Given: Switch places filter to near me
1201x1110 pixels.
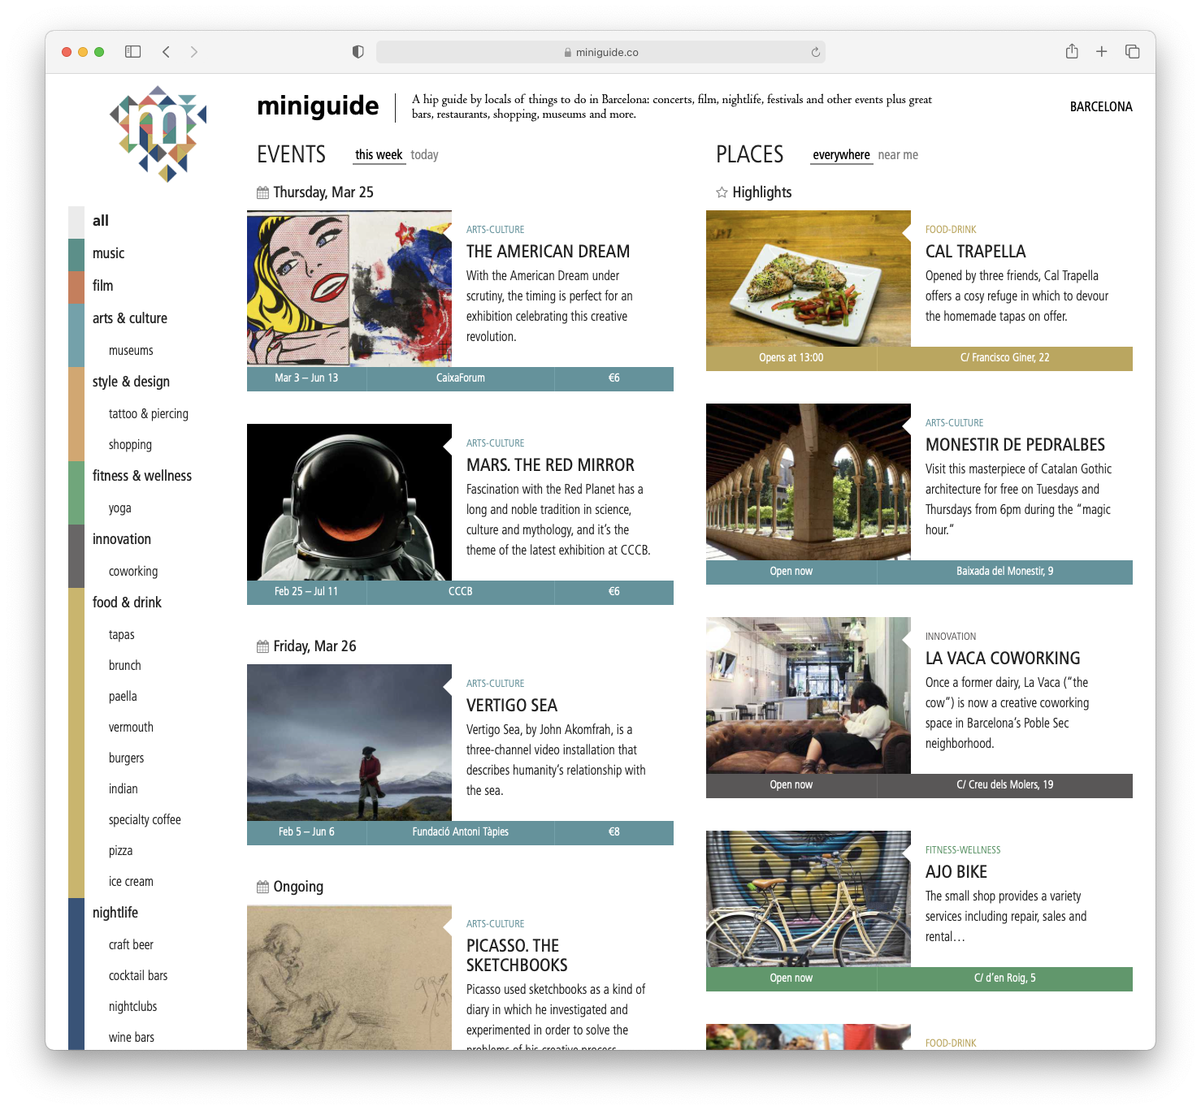Looking at the screenshot, I should pos(897,155).
